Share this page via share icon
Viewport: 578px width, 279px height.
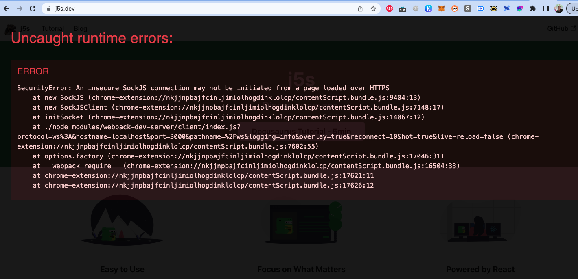(360, 9)
